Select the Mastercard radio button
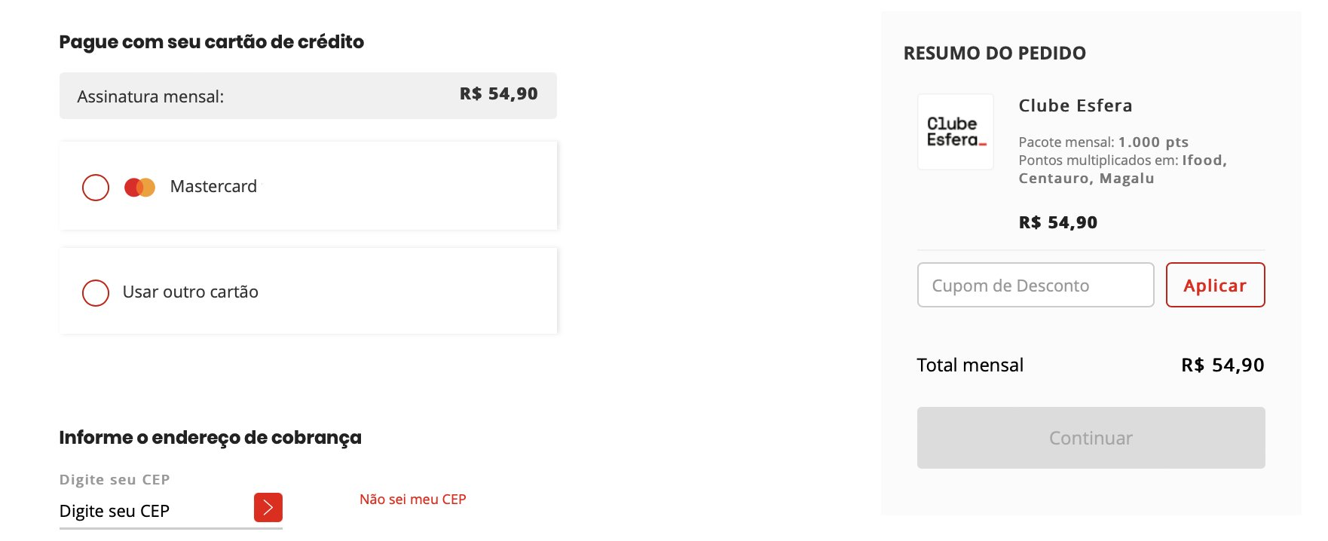 click(96, 188)
